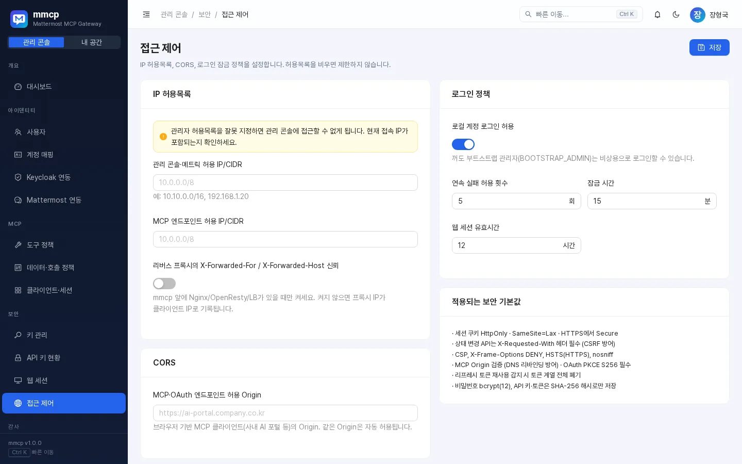Image resolution: width=742 pixels, height=464 pixels.
Task: Click 보안 breadcrumb link
Action: coord(205,14)
